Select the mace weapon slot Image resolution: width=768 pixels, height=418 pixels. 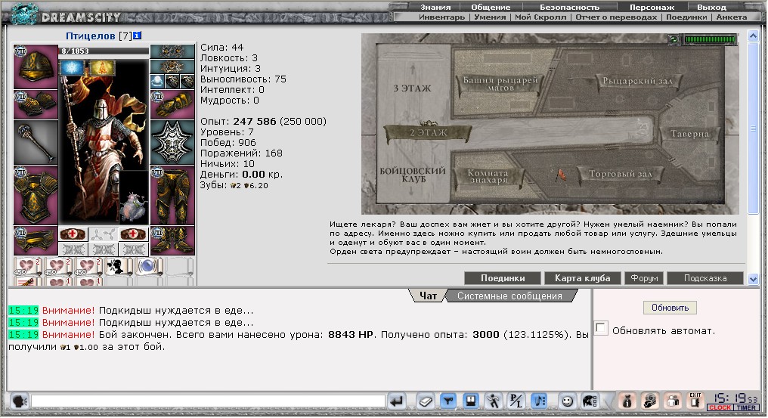pyautogui.click(x=36, y=142)
